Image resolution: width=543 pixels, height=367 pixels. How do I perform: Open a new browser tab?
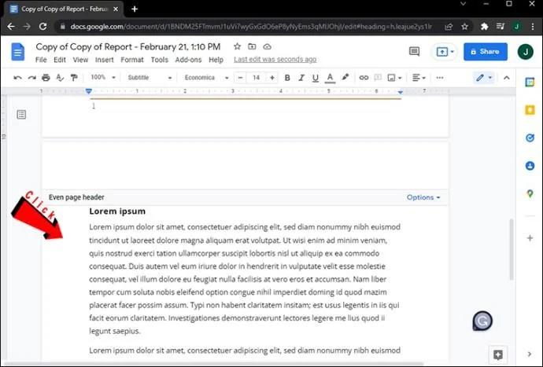[x=135, y=9]
